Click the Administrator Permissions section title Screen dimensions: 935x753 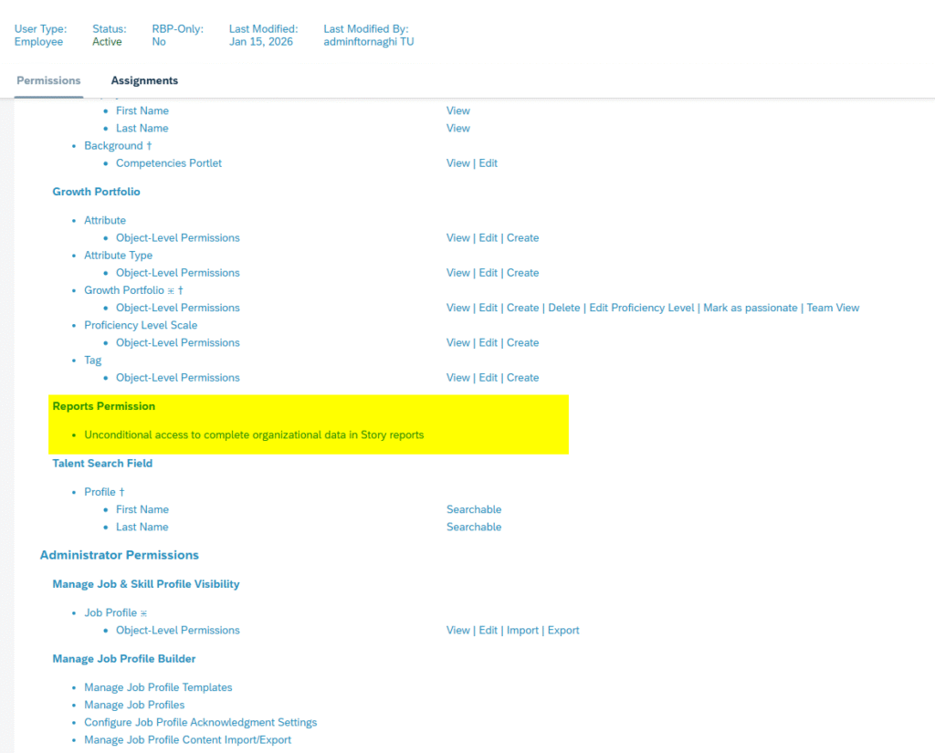click(x=120, y=555)
